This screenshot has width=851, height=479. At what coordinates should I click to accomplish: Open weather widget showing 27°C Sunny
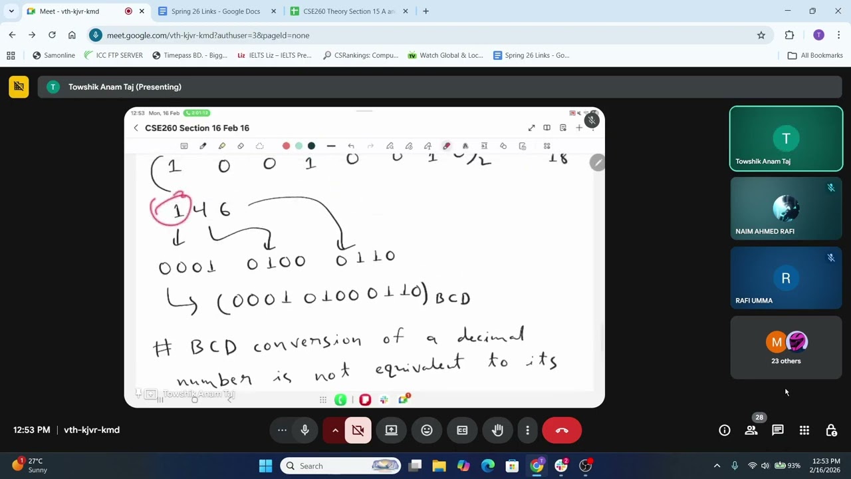(31, 465)
